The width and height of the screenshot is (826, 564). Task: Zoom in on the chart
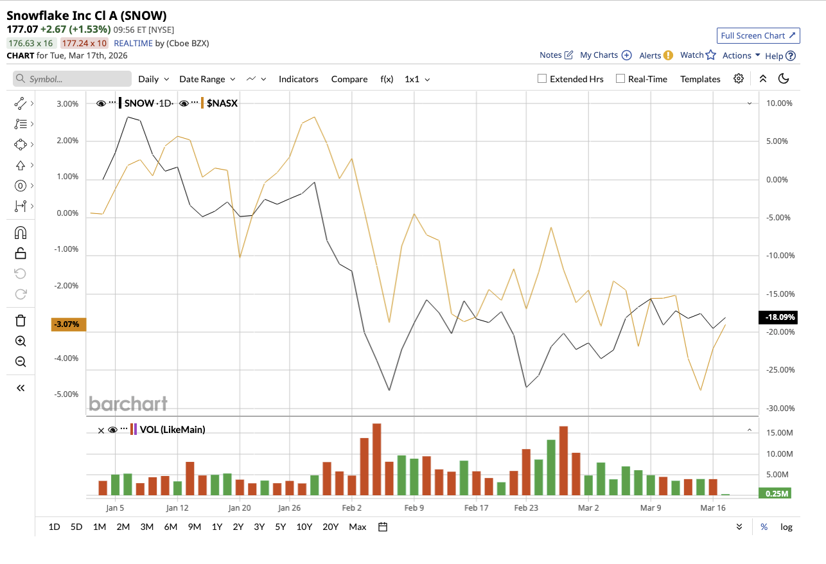tap(20, 341)
